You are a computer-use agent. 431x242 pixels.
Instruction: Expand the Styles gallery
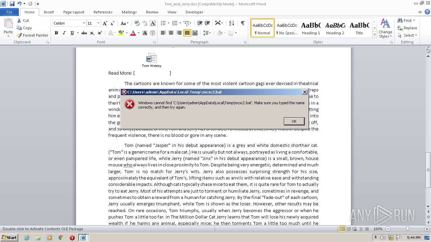pos(374,35)
